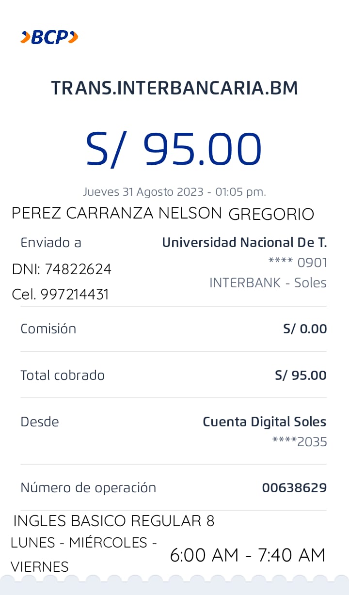
Task: Click the Comisión label
Action: pyautogui.click(x=48, y=329)
